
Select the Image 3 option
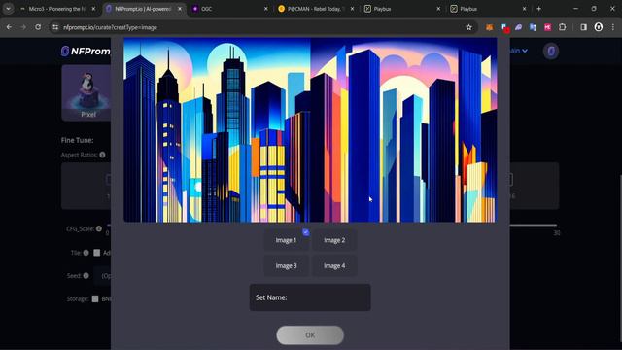pyautogui.click(x=286, y=265)
